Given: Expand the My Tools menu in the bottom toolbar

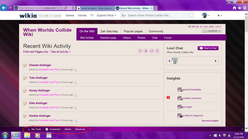Looking at the screenshot, I should (x=34, y=129).
